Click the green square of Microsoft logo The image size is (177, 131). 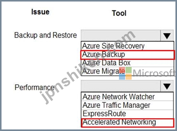point(129,70)
